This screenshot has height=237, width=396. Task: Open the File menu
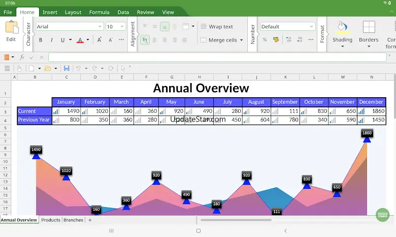8,12
